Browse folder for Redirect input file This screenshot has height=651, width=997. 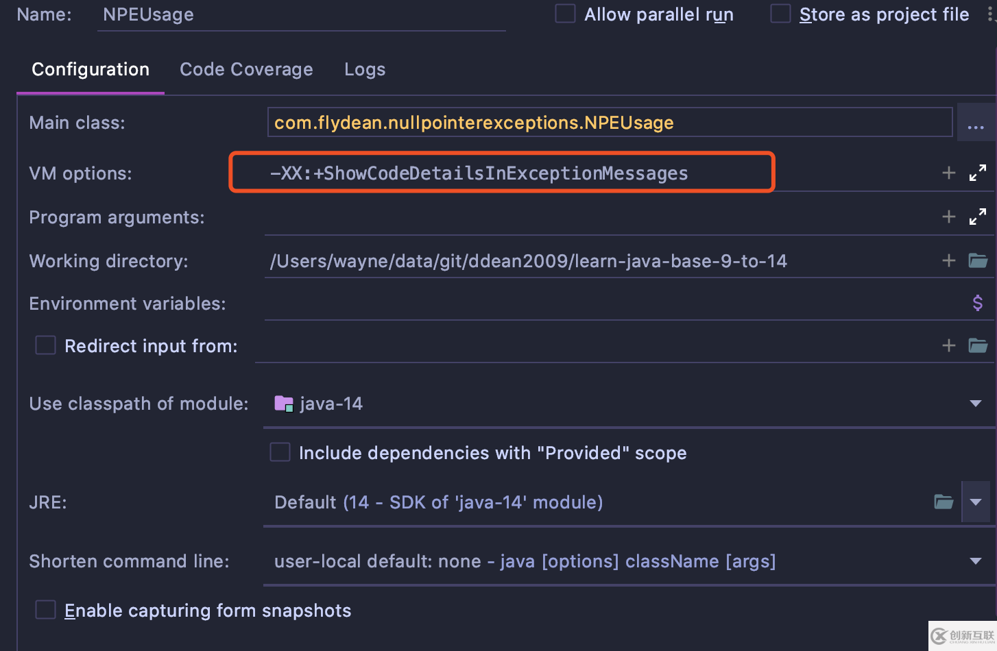coord(978,345)
